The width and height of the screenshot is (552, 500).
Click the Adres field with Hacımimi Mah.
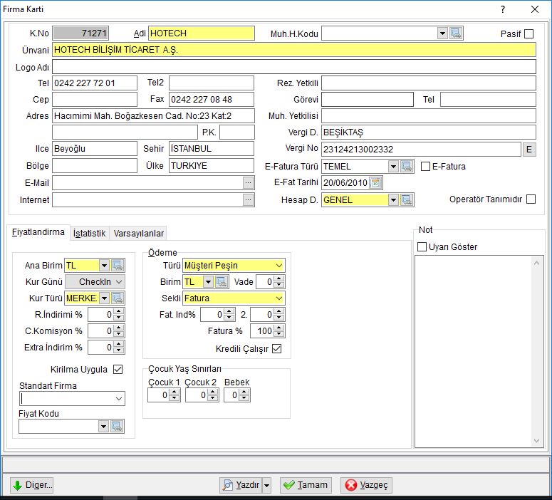(153, 116)
